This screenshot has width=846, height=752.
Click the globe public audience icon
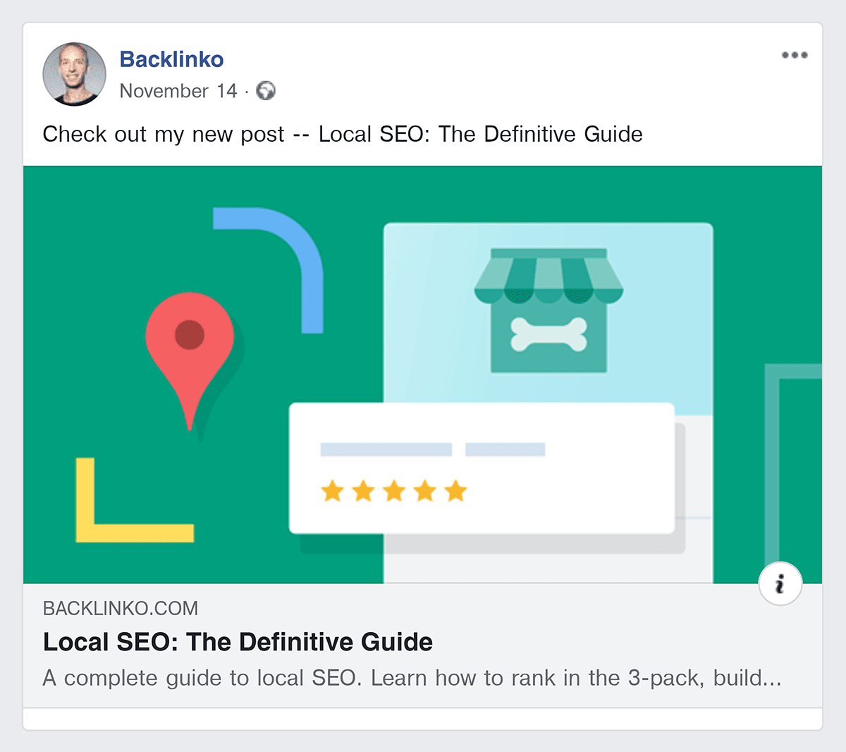click(266, 91)
